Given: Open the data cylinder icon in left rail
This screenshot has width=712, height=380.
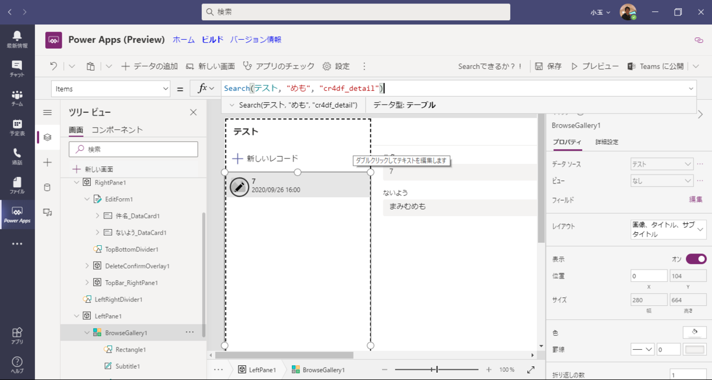Looking at the screenshot, I should point(47,187).
